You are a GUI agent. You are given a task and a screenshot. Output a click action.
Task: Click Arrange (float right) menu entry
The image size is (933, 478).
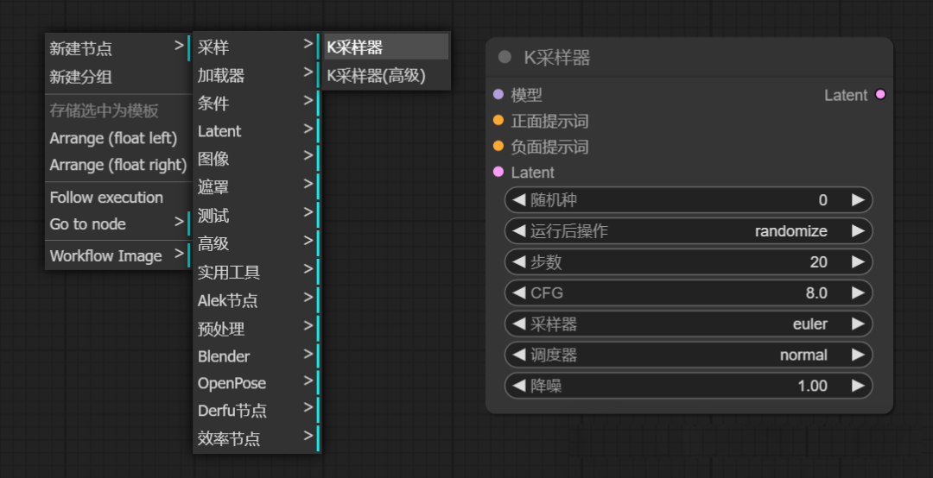point(117,165)
